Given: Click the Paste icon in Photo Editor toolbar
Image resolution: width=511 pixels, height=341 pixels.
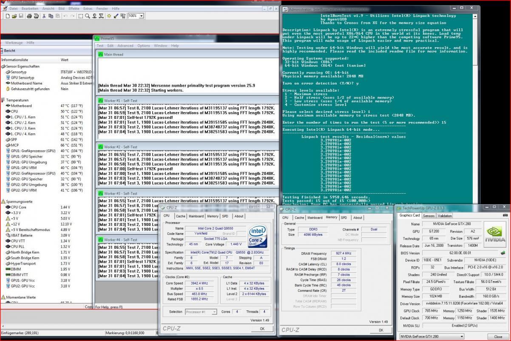Looking at the screenshot, I should tap(57, 16).
